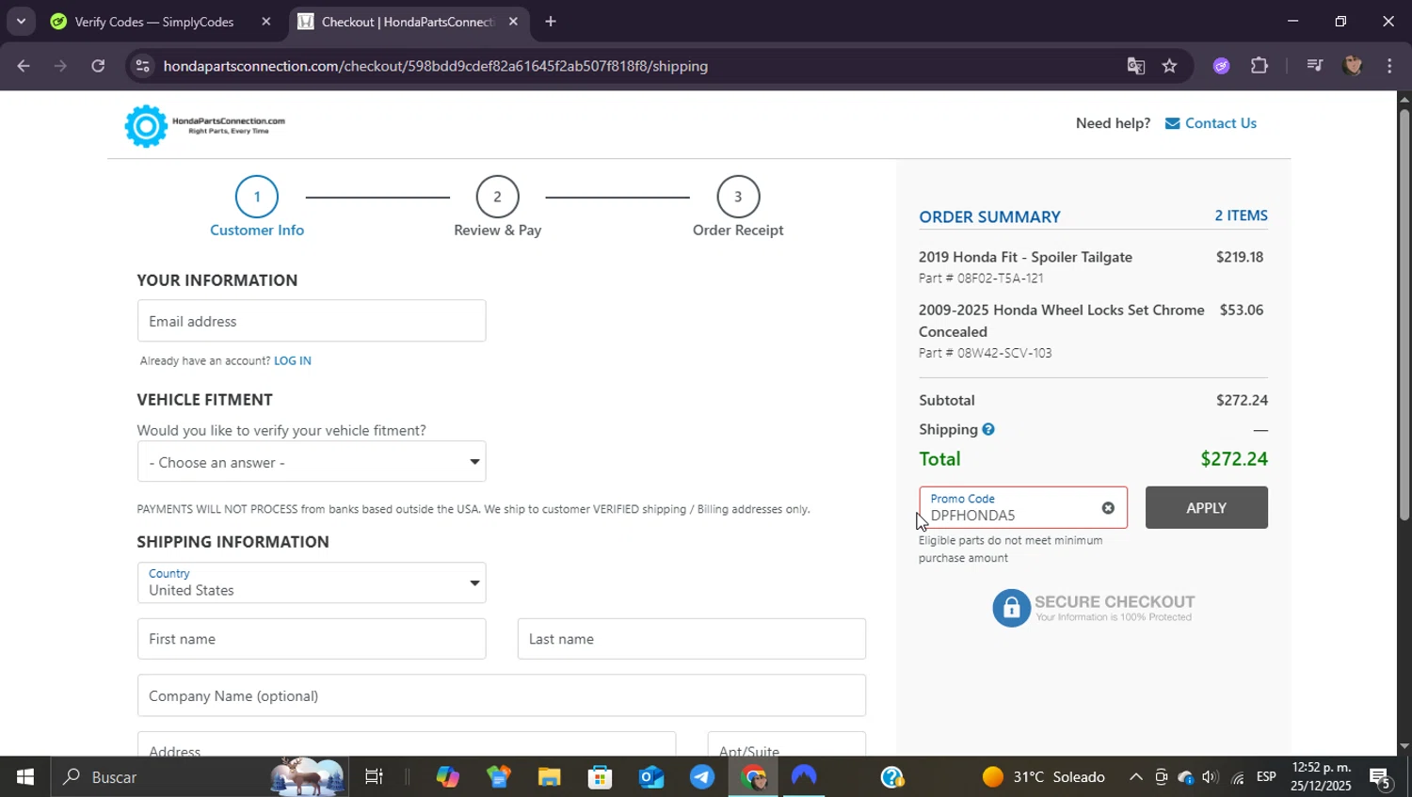Image resolution: width=1412 pixels, height=797 pixels.
Task: Click the Company Name optional field
Action: (x=501, y=695)
